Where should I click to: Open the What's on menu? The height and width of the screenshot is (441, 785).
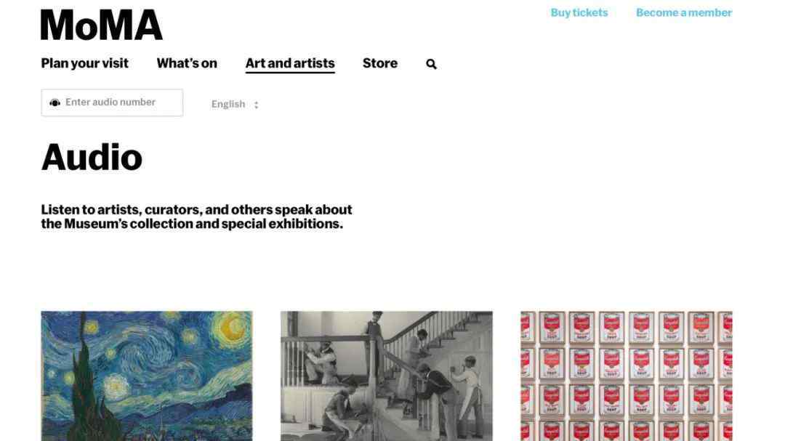(187, 63)
